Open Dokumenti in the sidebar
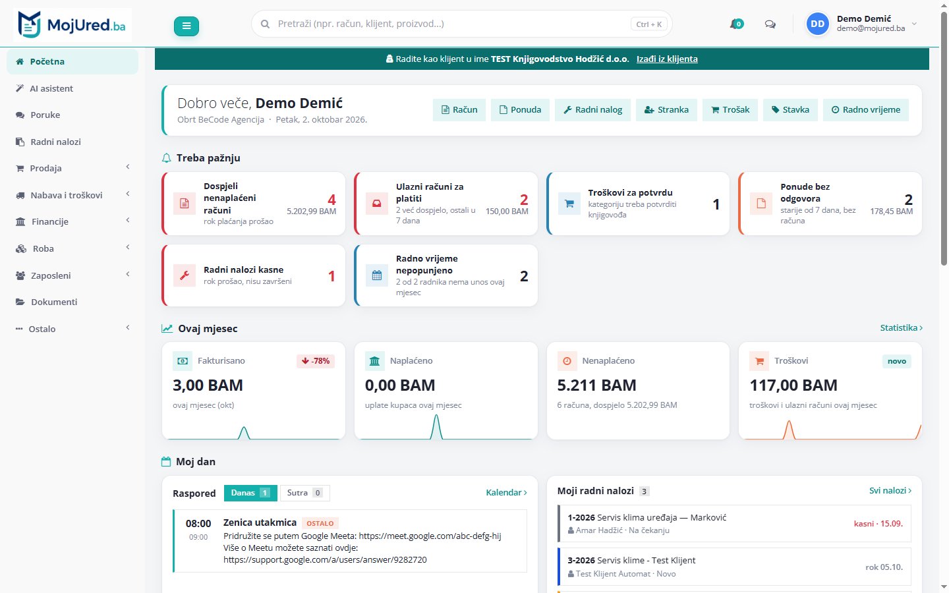Viewport: 949px width, 593px height. (x=72, y=302)
